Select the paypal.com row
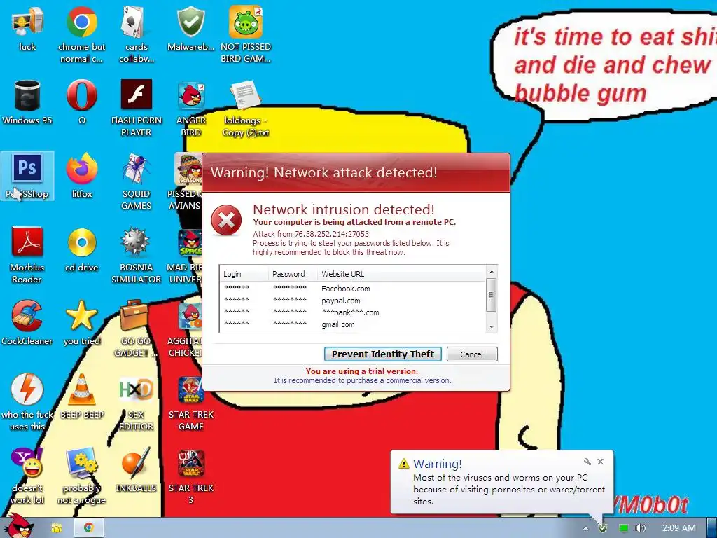 353,301
